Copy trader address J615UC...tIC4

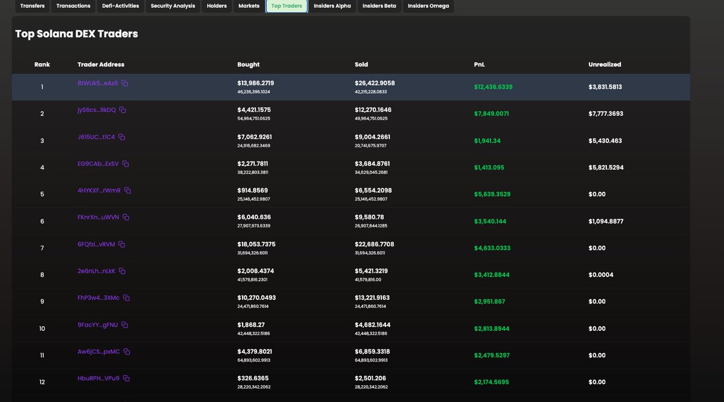coord(121,137)
